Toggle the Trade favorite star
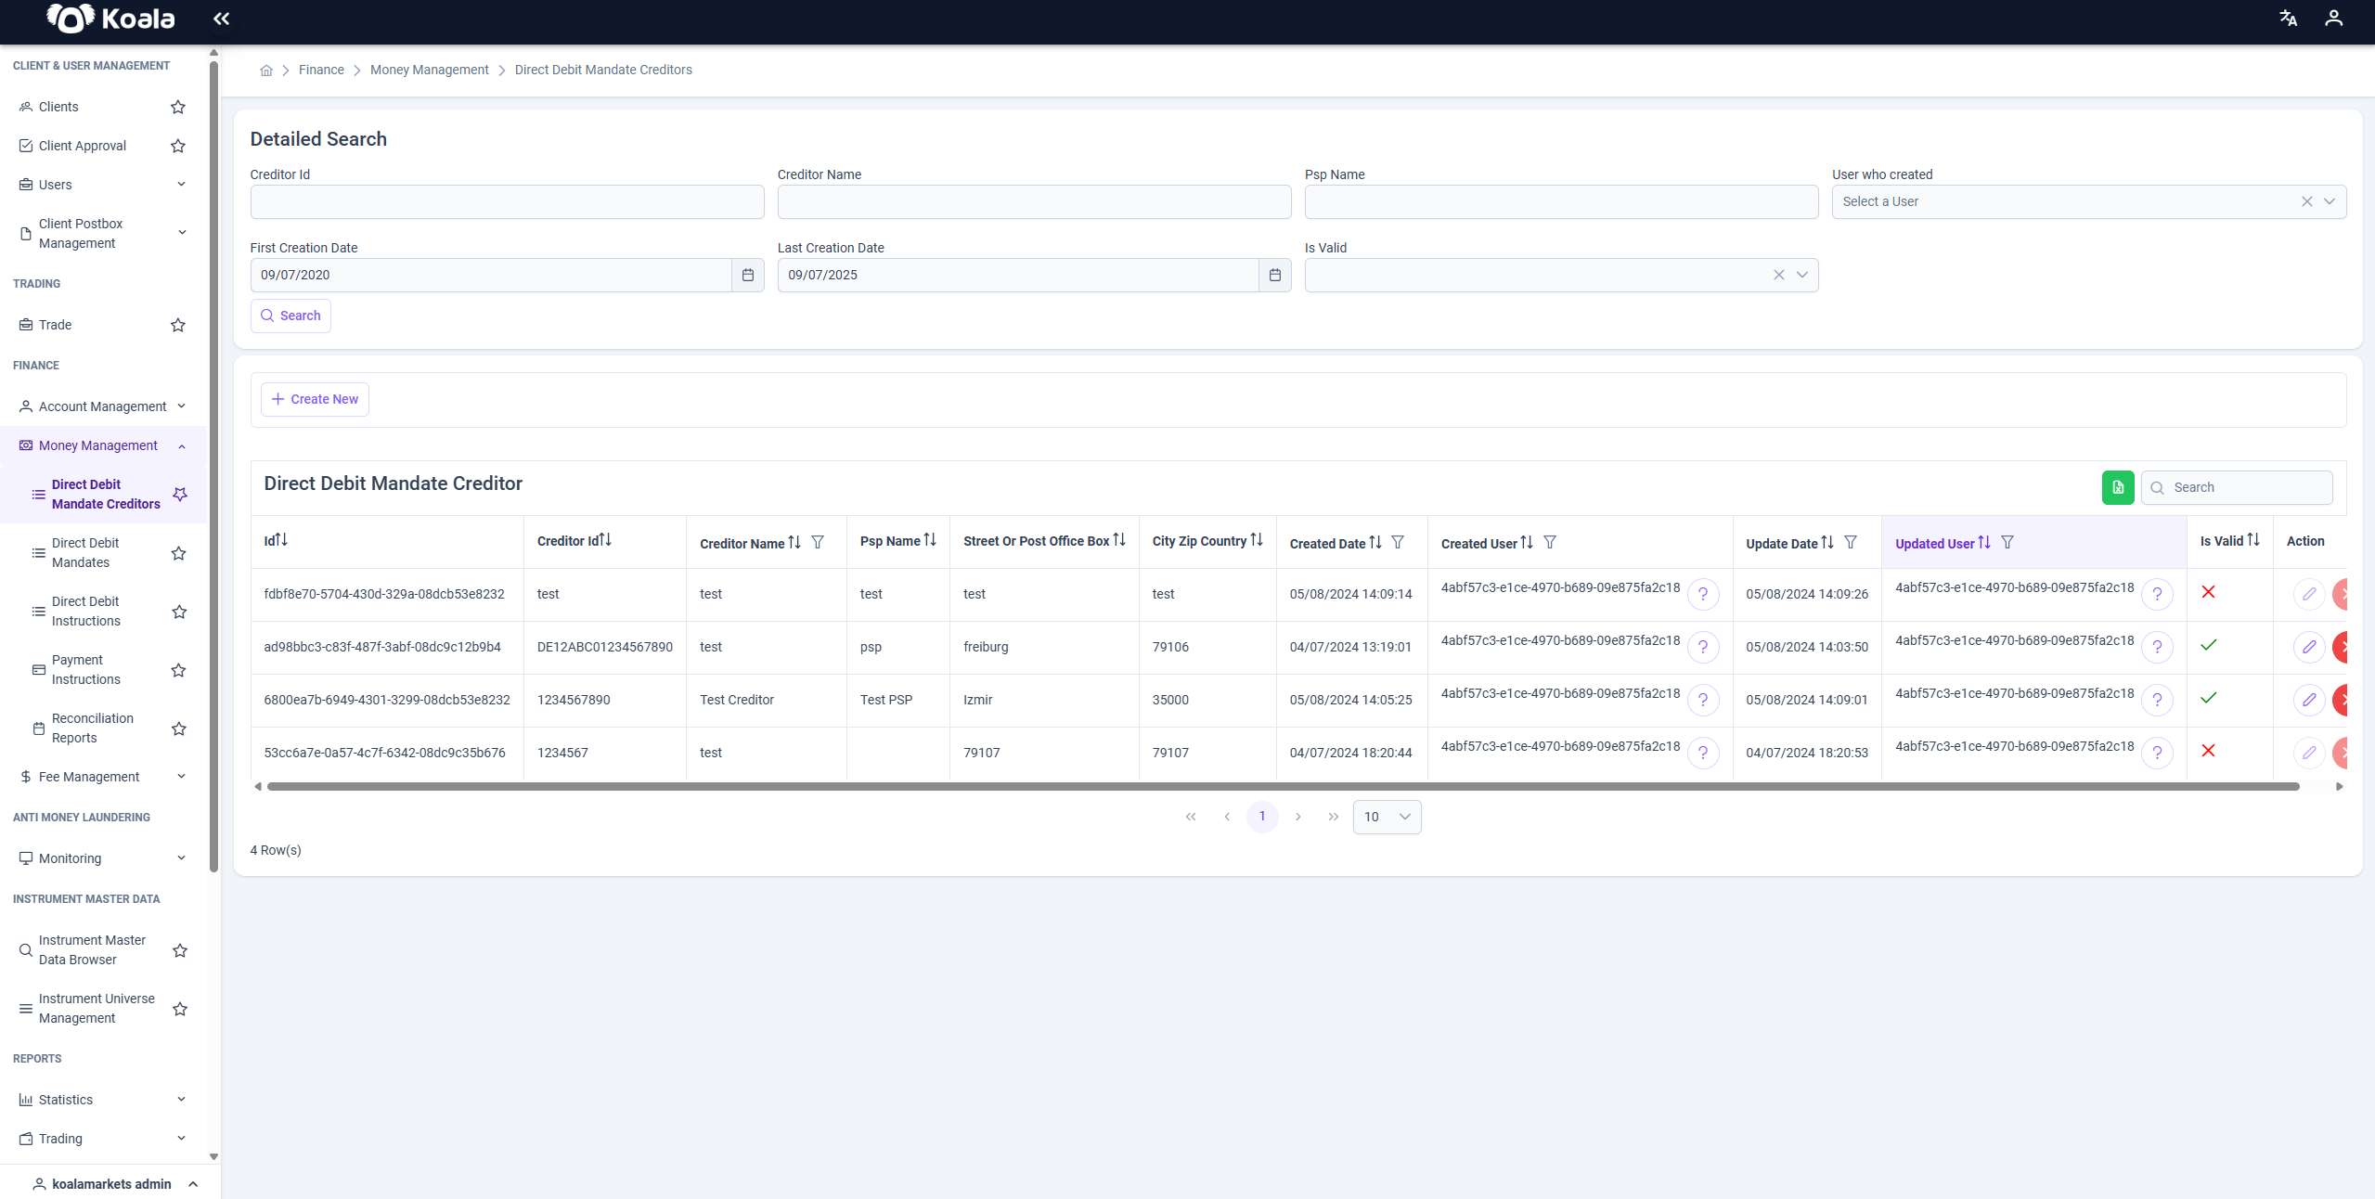Viewport: 2375px width, 1199px height. click(x=178, y=325)
